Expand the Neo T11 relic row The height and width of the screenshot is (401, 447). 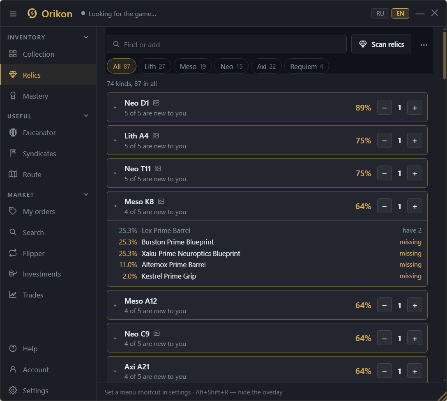115,173
